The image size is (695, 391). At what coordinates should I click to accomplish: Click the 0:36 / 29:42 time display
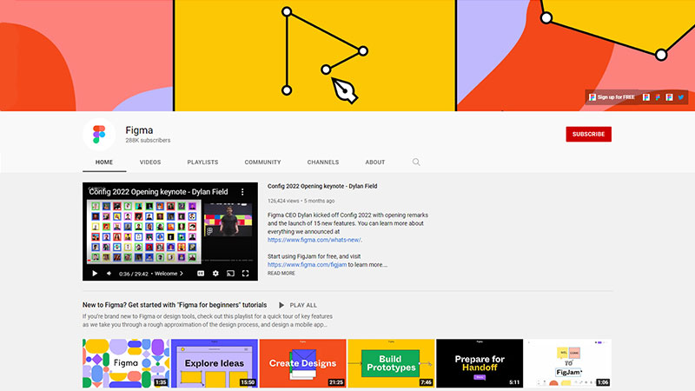point(134,274)
